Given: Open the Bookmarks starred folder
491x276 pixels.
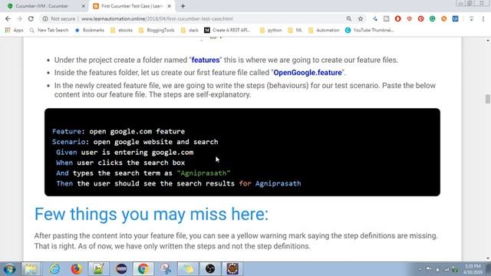Looking at the screenshot, I should point(90,30).
